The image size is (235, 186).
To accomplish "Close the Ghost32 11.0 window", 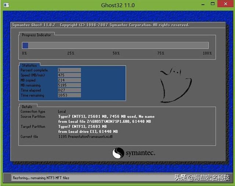I will pyautogui.click(x=225, y=4).
